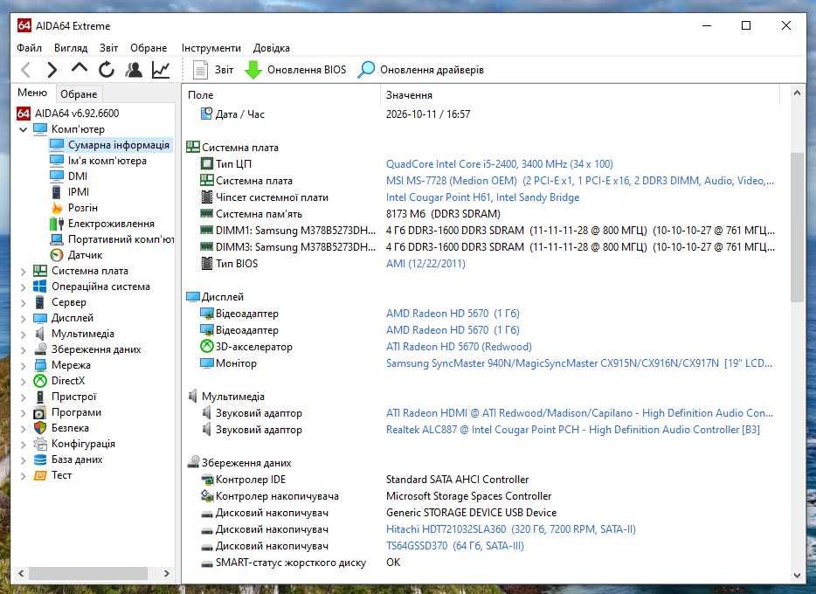Click the Безпека shield icon
The width and height of the screenshot is (816, 594).
pos(40,428)
